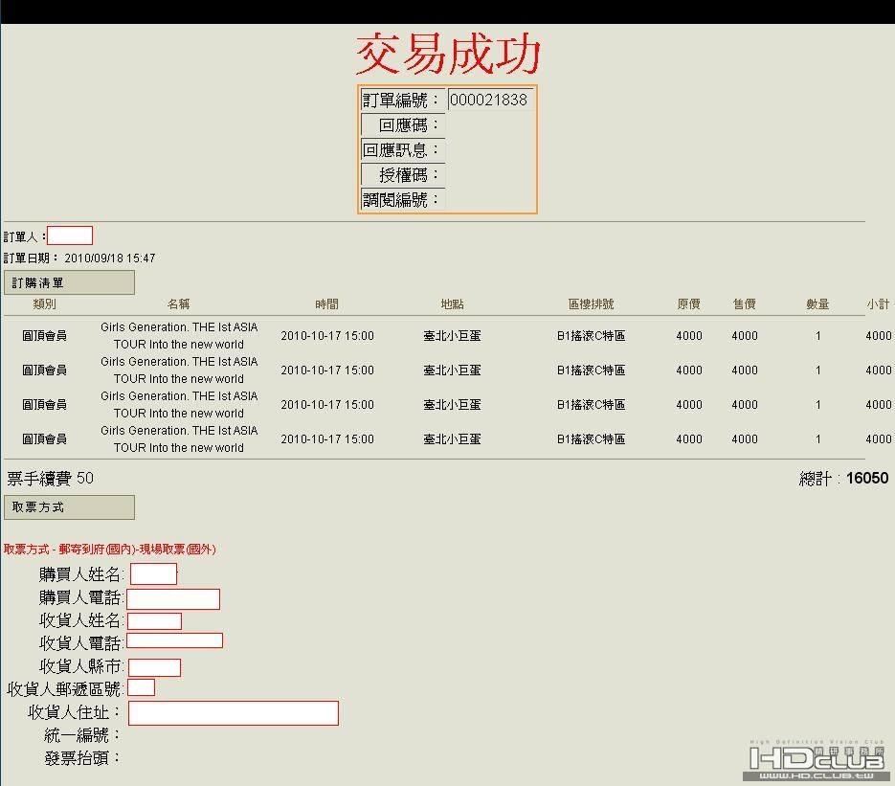Viewport: 895px width, 786px height.
Task: Click the 購買人姓名 label
Action: point(81,574)
